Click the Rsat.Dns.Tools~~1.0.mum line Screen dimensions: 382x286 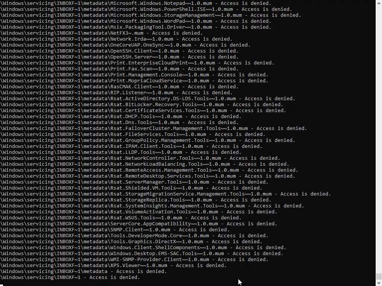(119, 122)
